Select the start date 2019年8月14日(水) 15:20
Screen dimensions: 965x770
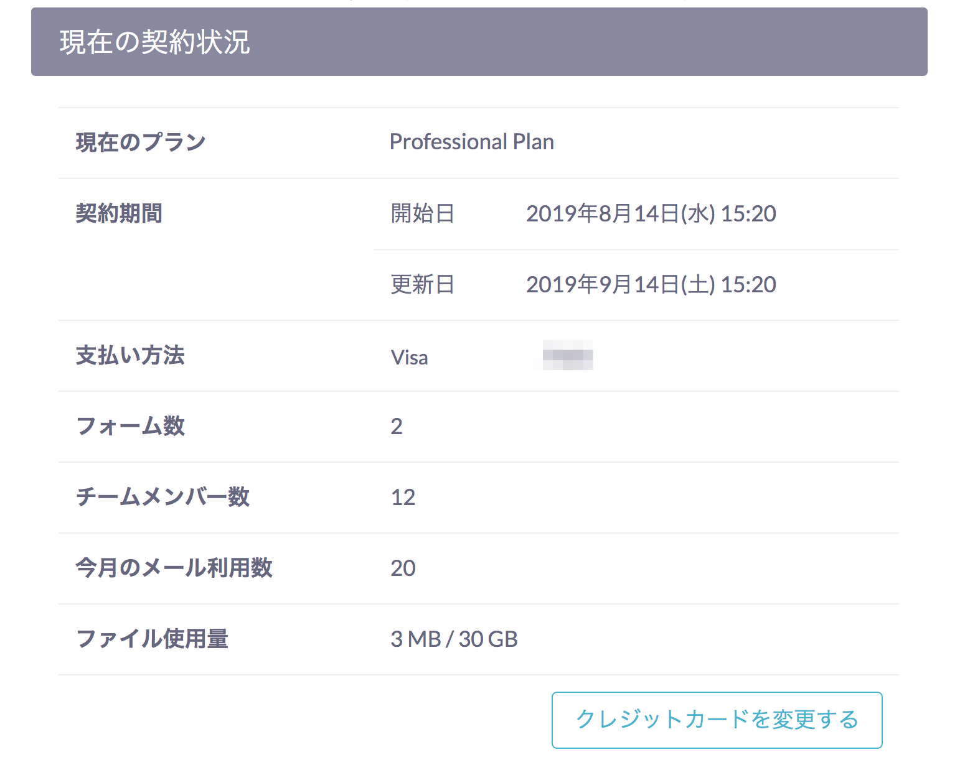coord(651,213)
